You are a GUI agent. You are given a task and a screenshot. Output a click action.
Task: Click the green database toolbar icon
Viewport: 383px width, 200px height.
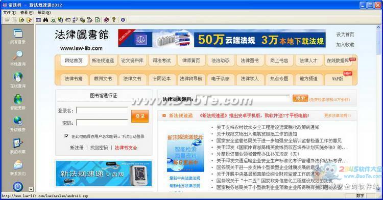[60, 20]
